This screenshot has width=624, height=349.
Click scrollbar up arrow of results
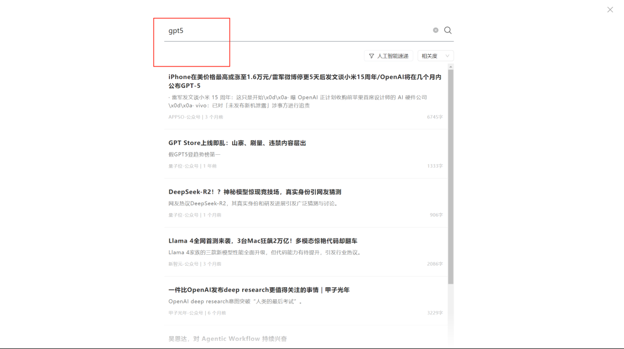(451, 67)
